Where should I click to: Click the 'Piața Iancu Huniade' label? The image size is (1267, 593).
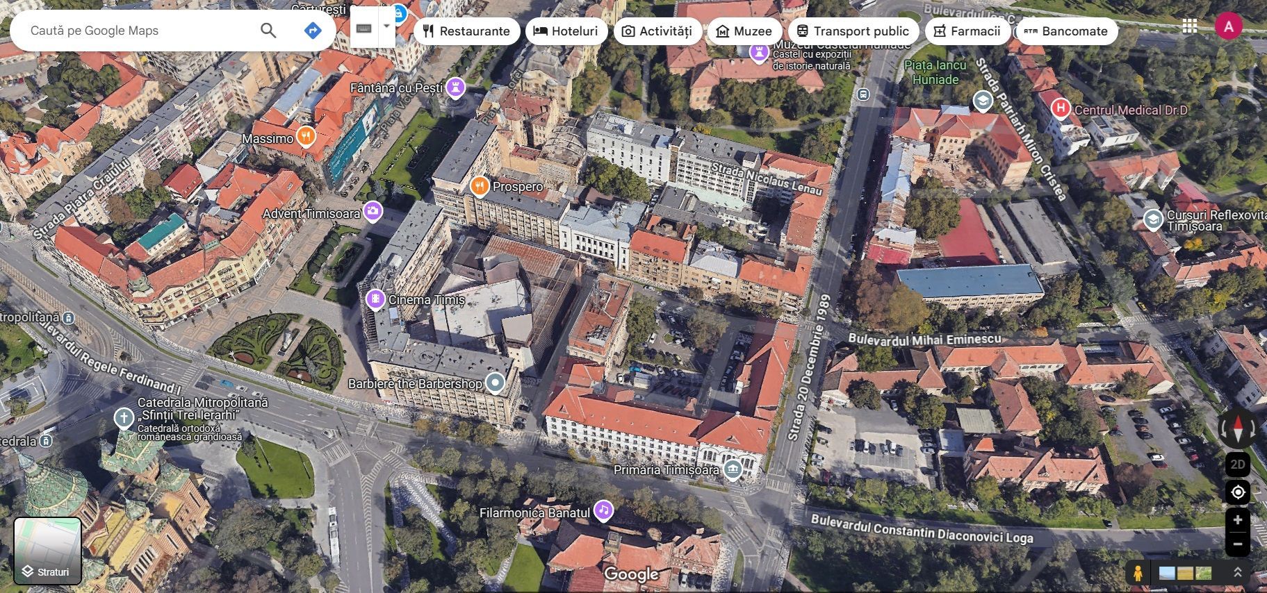[x=935, y=72]
